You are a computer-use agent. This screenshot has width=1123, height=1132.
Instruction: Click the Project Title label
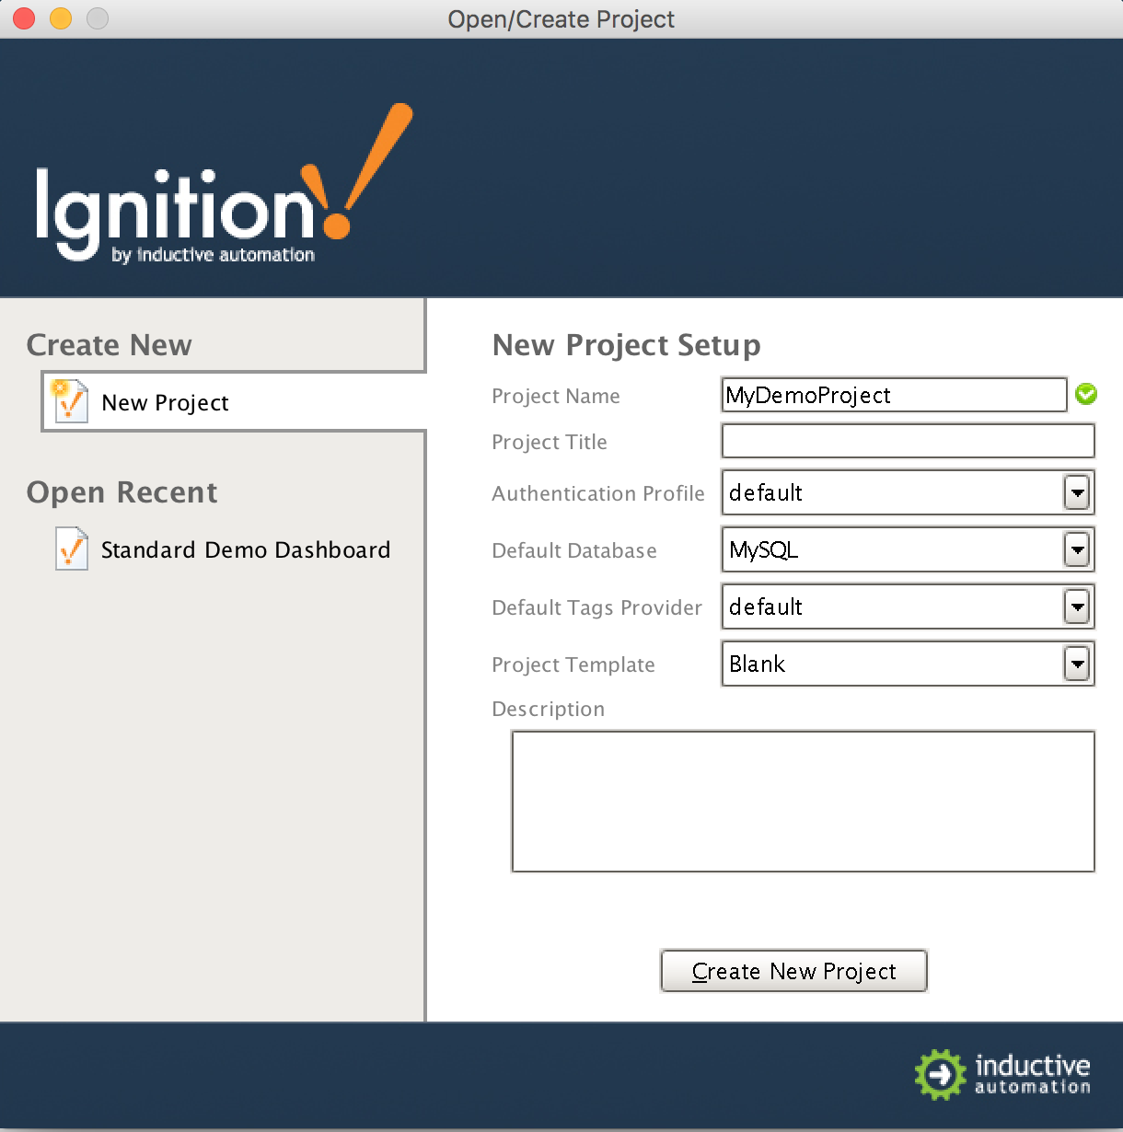tap(550, 443)
